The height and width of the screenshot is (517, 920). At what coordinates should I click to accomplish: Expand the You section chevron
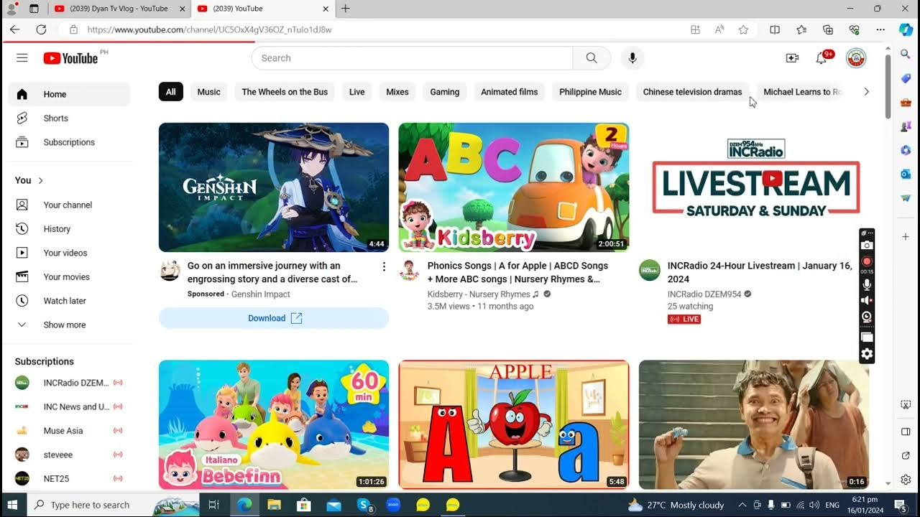[40, 180]
